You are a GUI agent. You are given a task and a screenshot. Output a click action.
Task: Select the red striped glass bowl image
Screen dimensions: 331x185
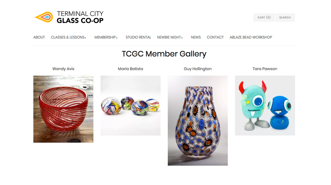click(x=63, y=109)
